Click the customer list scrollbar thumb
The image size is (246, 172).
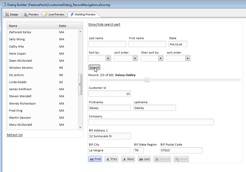tap(80, 84)
